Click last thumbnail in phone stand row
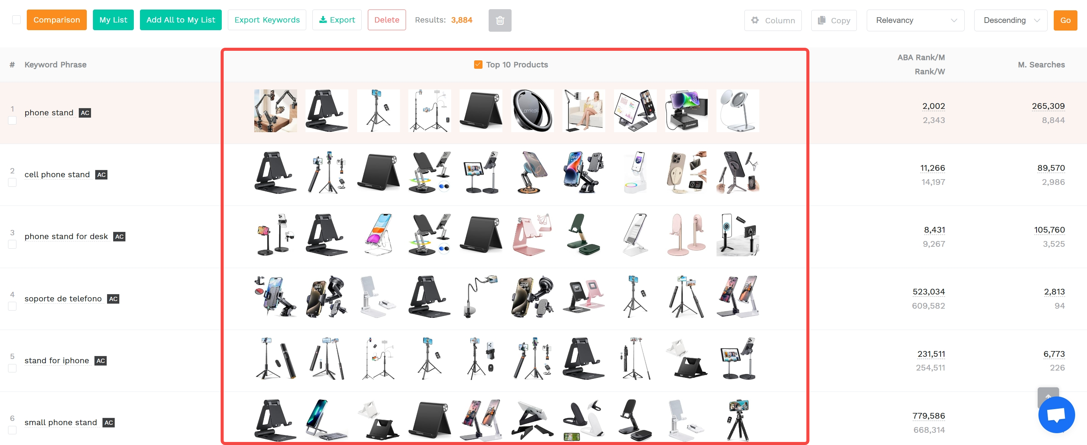Image resolution: width=1087 pixels, height=445 pixels. point(738,111)
